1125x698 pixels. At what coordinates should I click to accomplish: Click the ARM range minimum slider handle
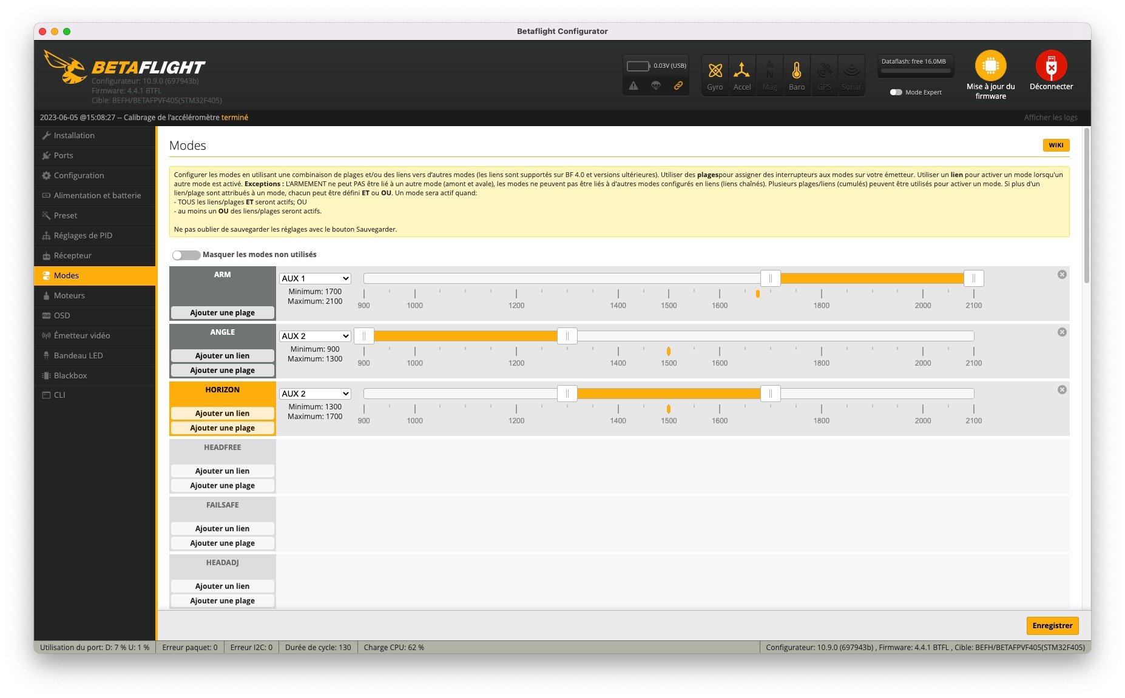tap(770, 278)
